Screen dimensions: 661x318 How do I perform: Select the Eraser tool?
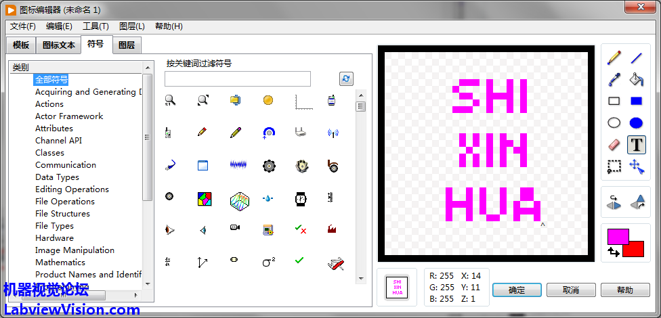614,145
